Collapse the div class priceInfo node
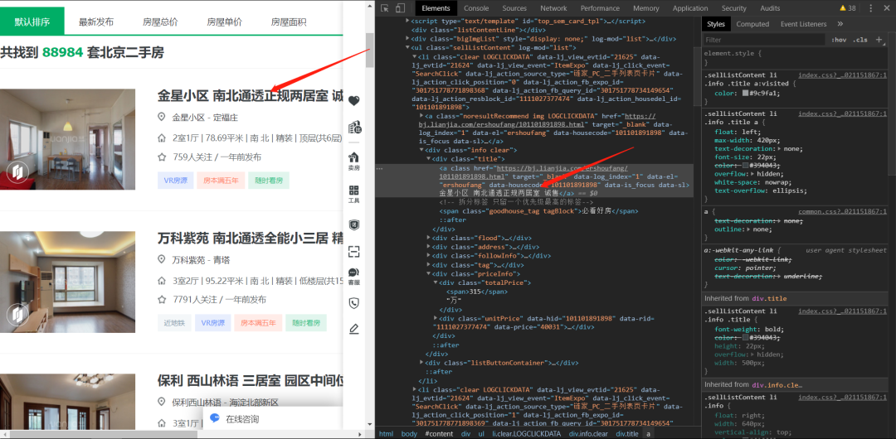This screenshot has height=439, width=896. tap(429, 274)
